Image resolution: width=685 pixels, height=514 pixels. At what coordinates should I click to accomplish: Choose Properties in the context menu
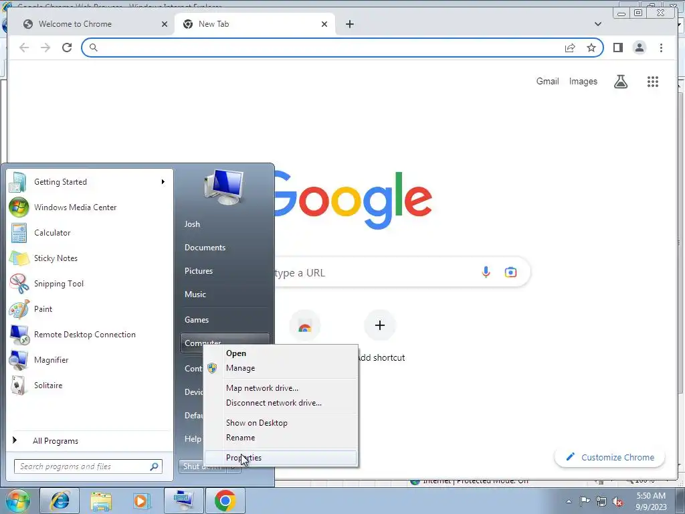coord(281,458)
